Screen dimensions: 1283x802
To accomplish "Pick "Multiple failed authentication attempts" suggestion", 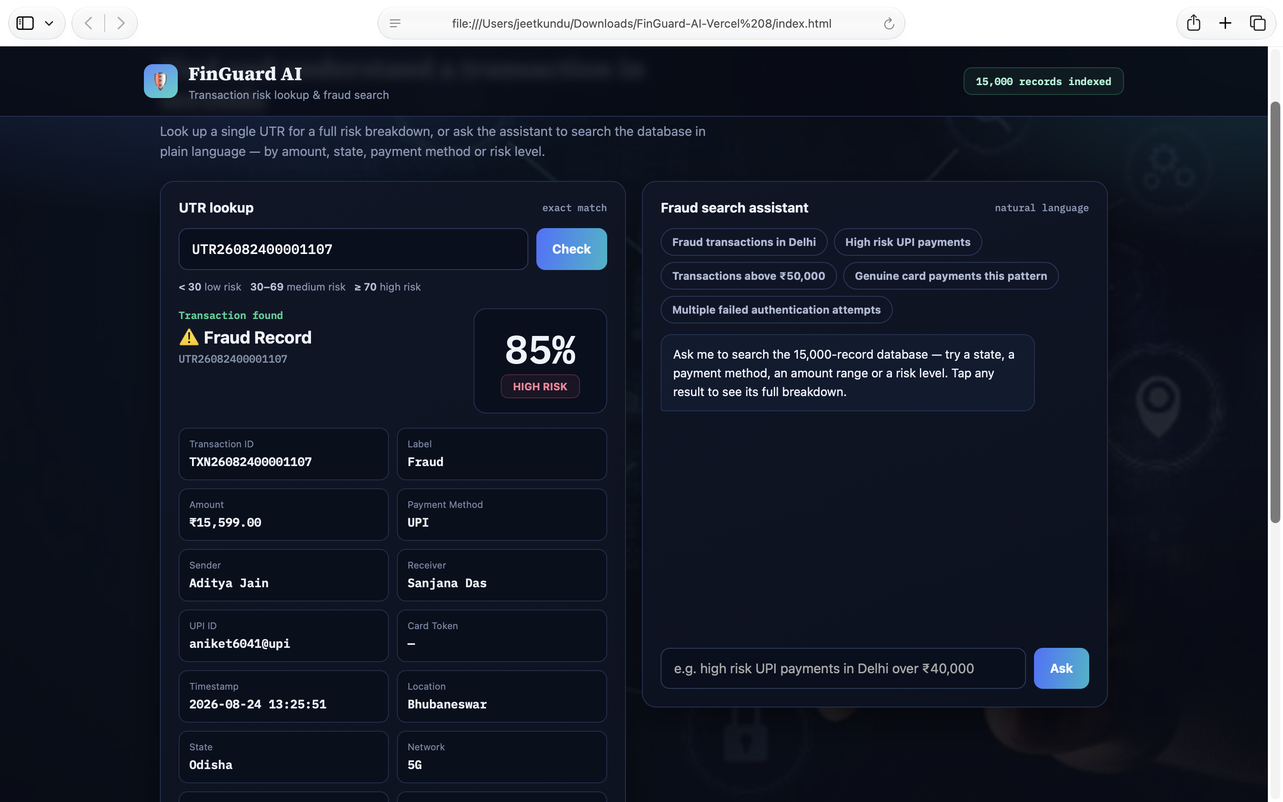I will (776, 310).
